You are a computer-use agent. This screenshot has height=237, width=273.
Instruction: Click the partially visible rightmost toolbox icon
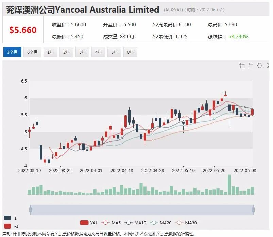point(268,66)
